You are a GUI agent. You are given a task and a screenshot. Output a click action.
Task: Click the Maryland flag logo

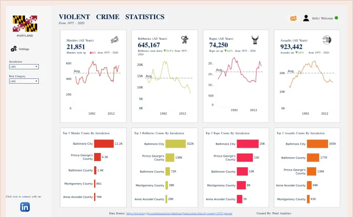[x=25, y=23]
